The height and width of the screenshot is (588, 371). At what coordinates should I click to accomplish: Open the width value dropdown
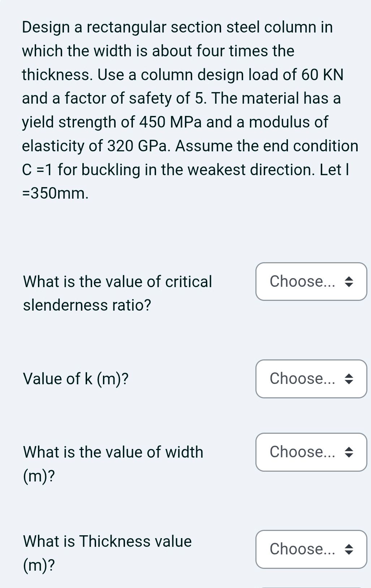click(311, 452)
